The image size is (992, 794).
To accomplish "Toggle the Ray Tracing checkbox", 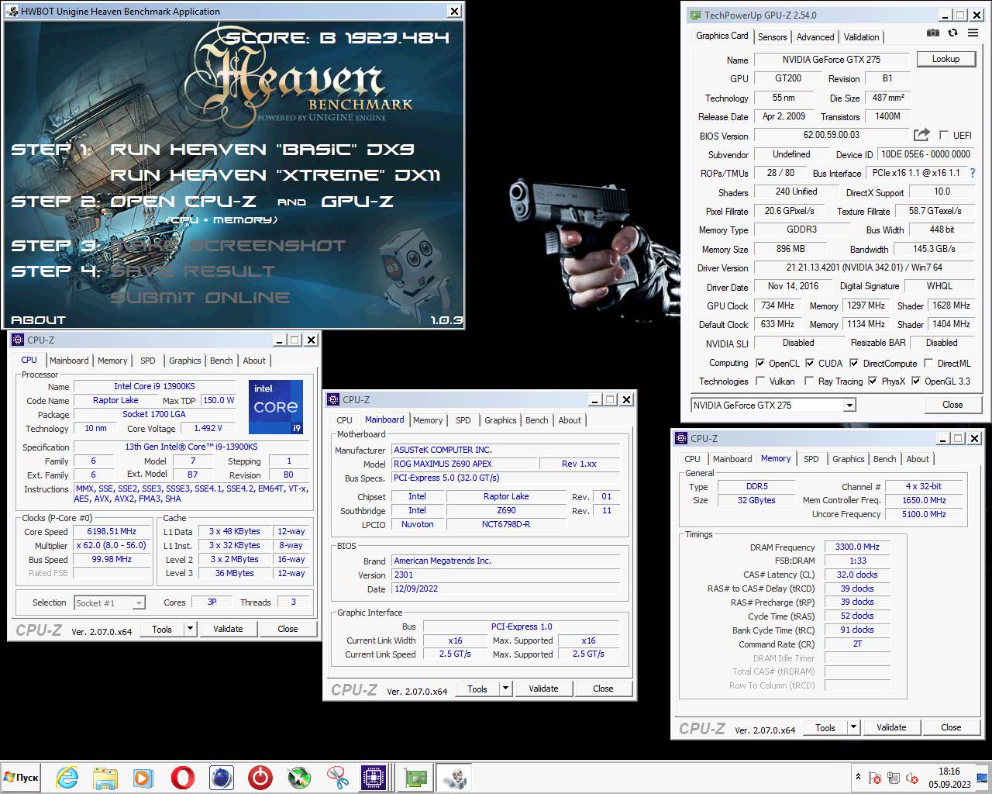I will [809, 381].
